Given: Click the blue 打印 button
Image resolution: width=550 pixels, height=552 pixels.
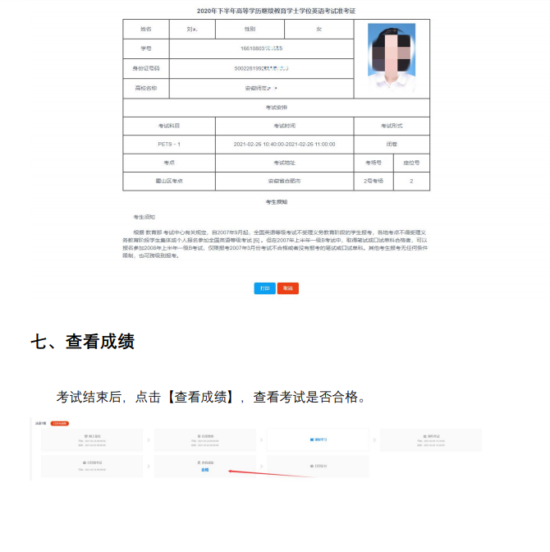Looking at the screenshot, I should point(264,288).
